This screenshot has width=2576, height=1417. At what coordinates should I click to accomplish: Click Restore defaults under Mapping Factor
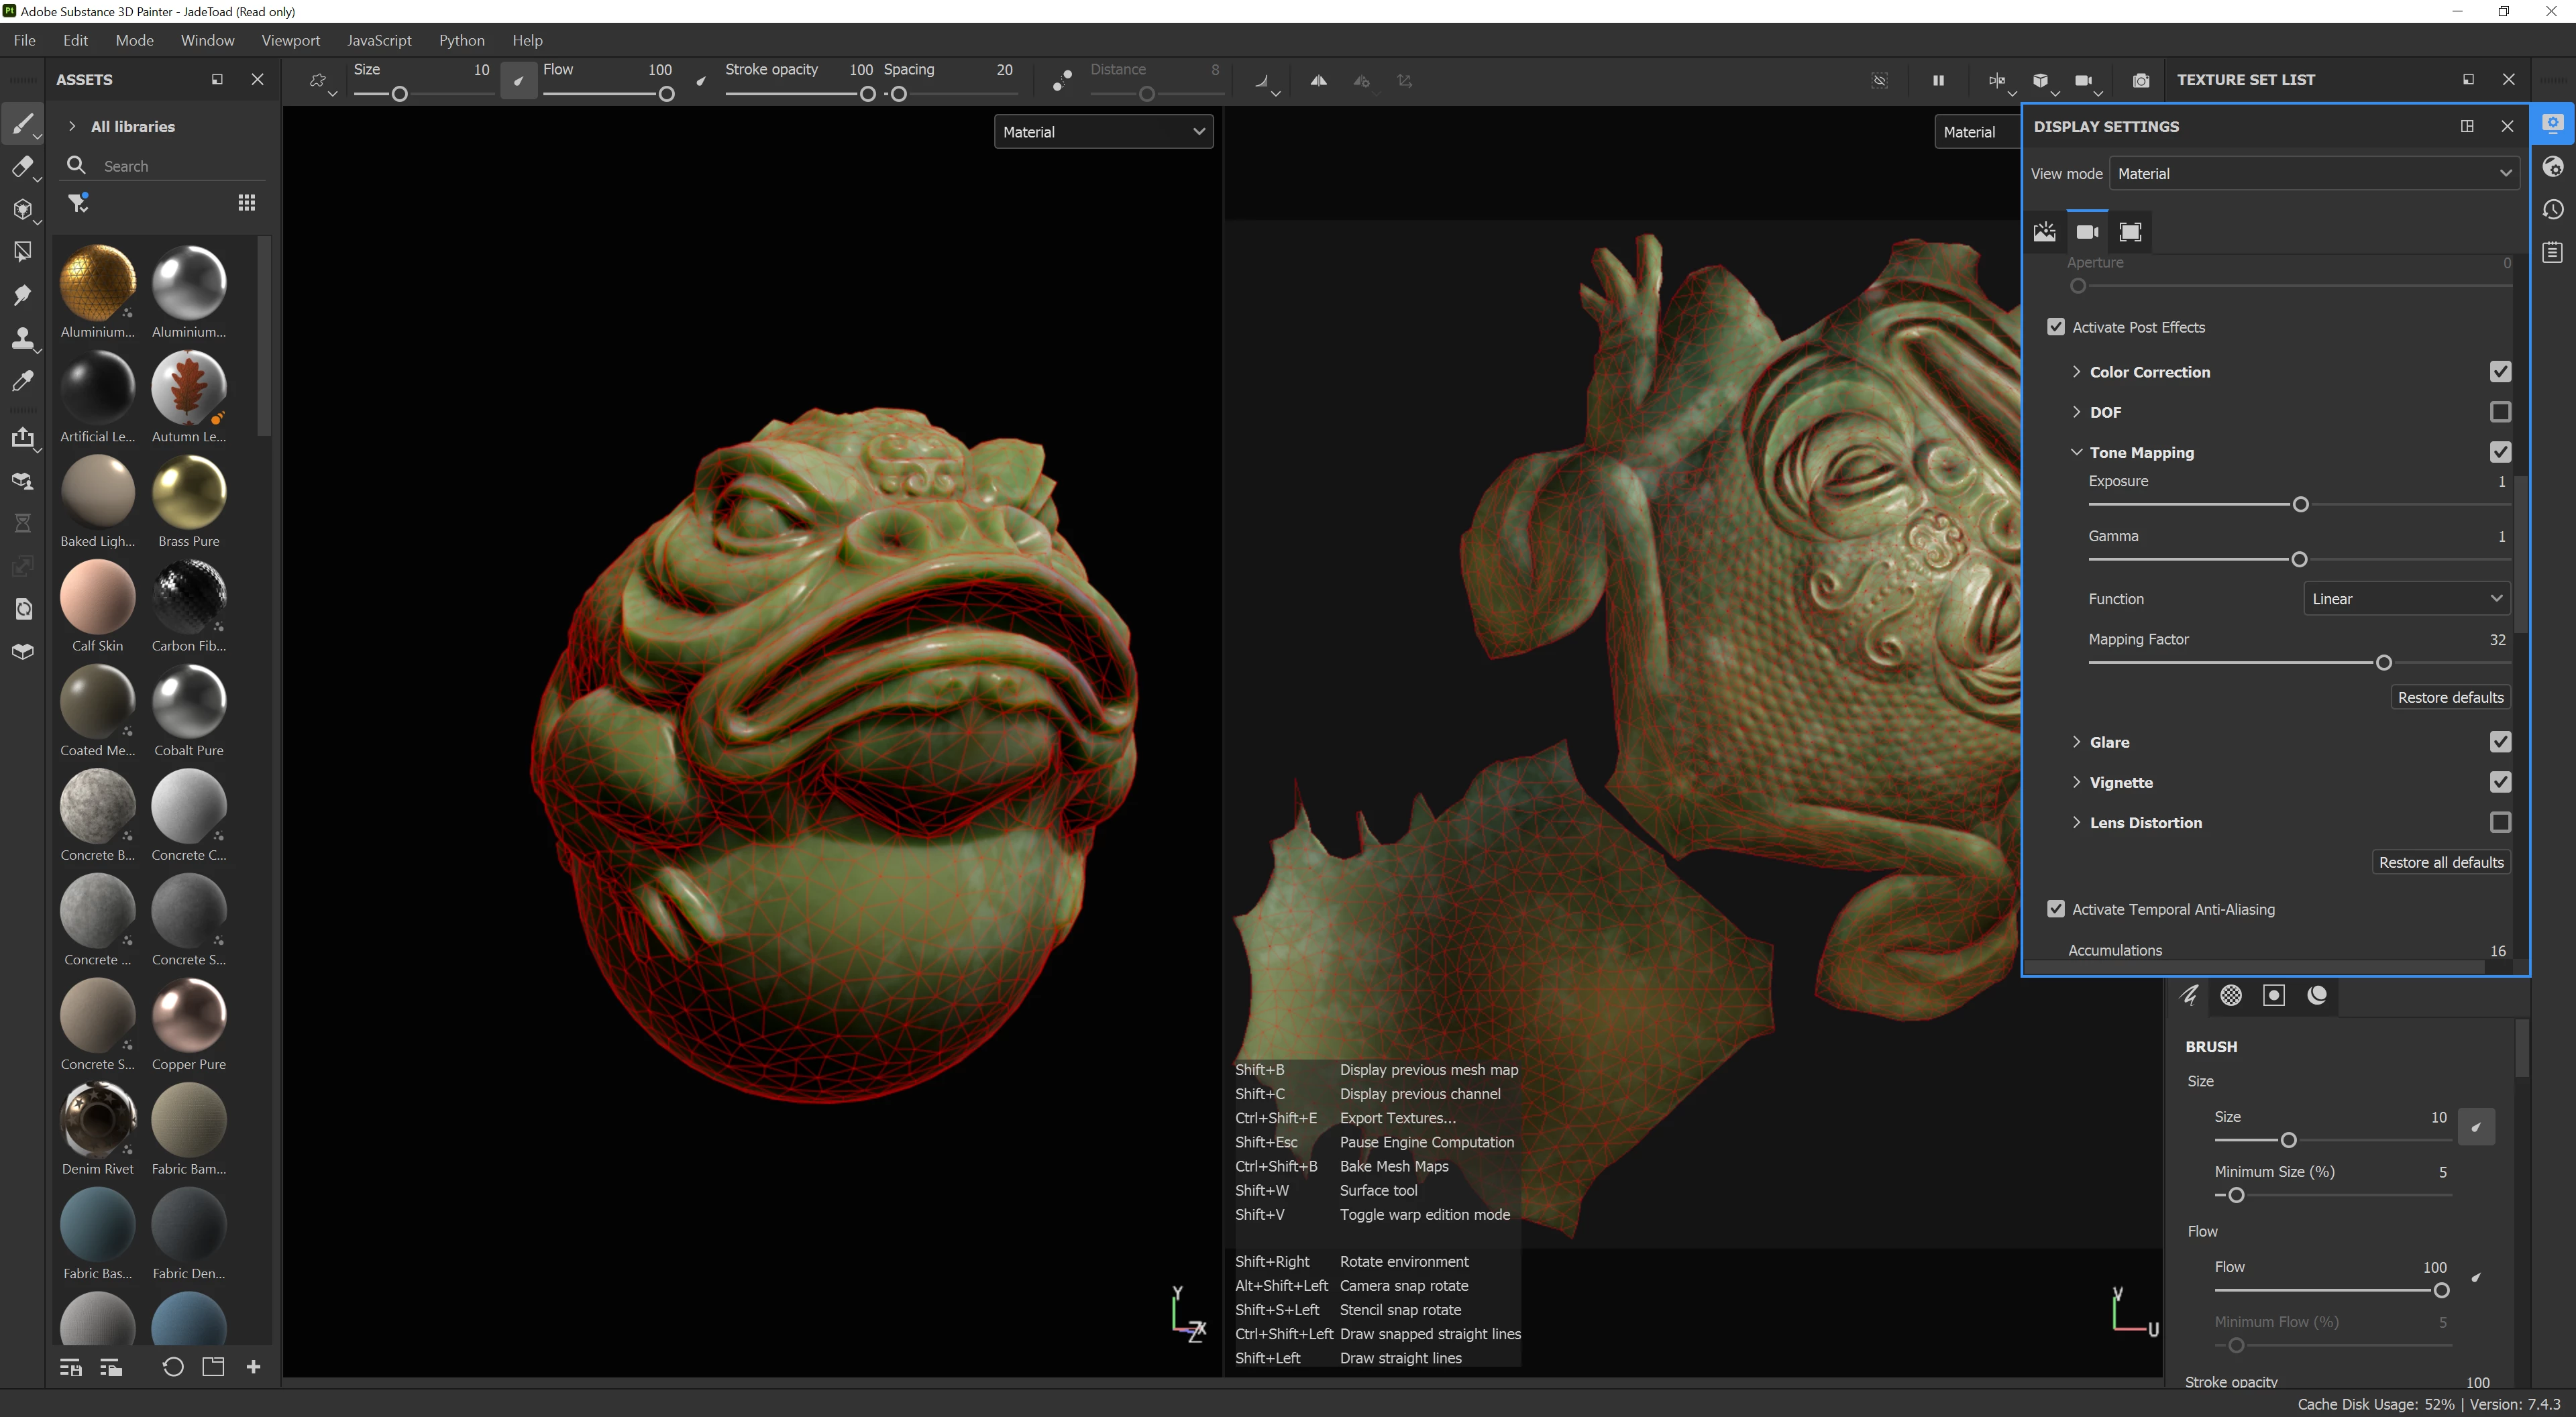click(x=2450, y=697)
